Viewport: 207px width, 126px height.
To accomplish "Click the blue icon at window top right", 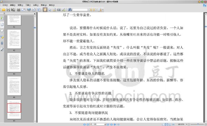I will 205,6.
